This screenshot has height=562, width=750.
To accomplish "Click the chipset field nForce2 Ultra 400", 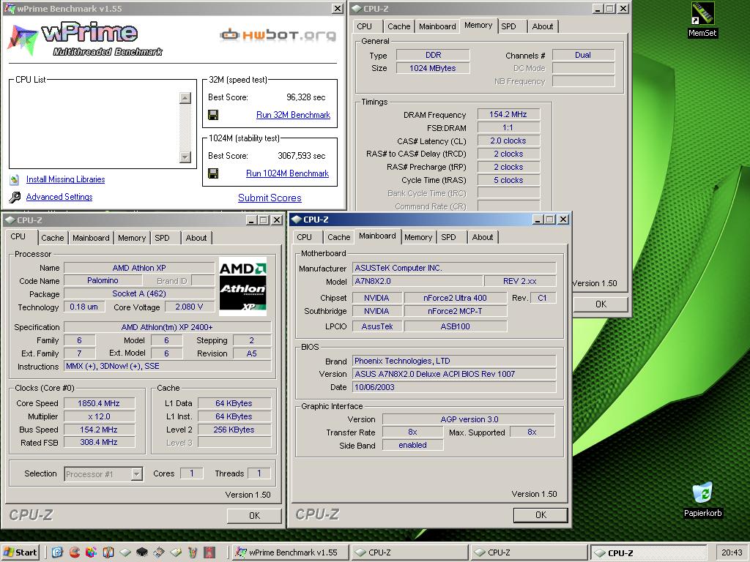I will [455, 299].
